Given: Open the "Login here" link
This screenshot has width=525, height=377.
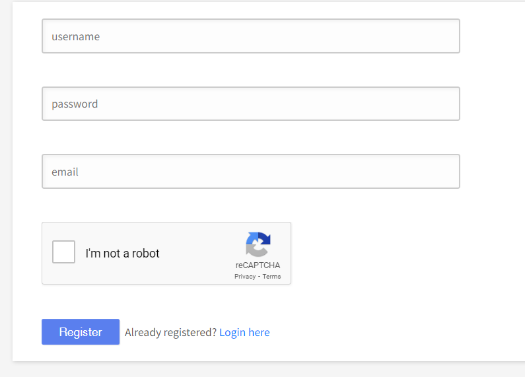Looking at the screenshot, I should [244, 332].
